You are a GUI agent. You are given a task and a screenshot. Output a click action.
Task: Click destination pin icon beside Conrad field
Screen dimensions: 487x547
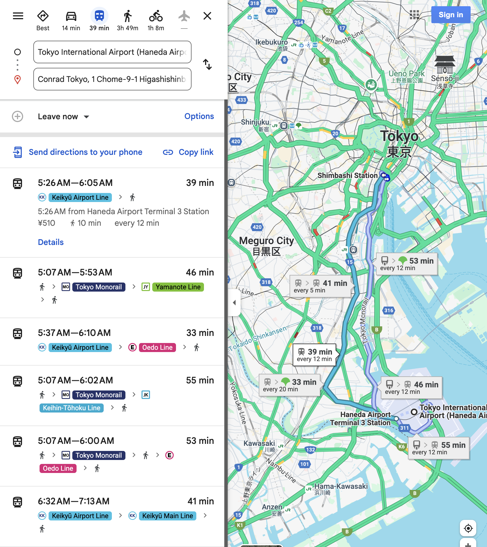18,79
